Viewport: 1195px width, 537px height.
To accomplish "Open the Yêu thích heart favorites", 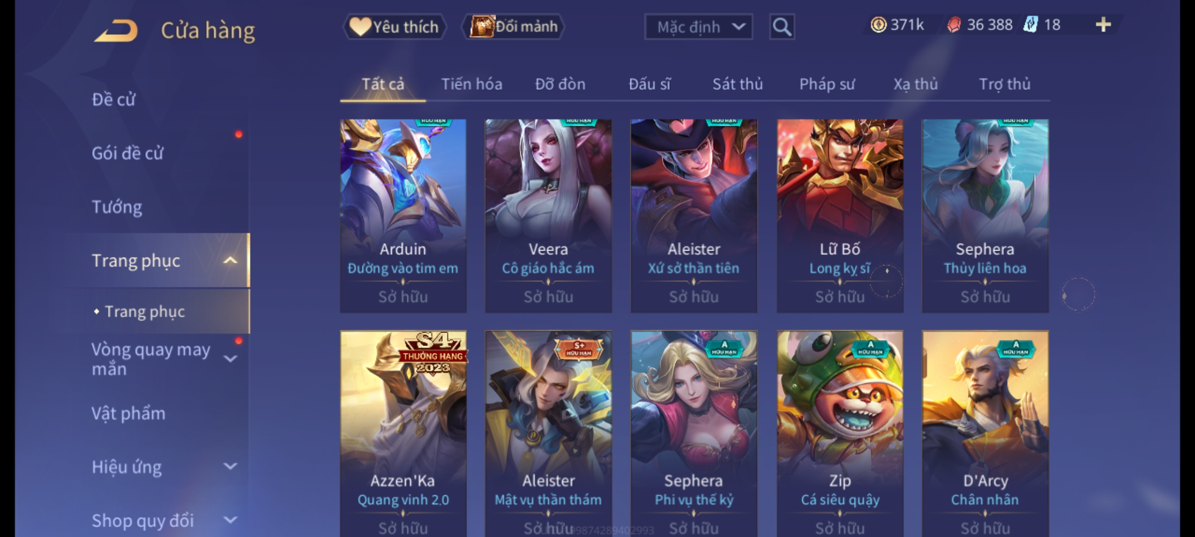I will 395,27.
